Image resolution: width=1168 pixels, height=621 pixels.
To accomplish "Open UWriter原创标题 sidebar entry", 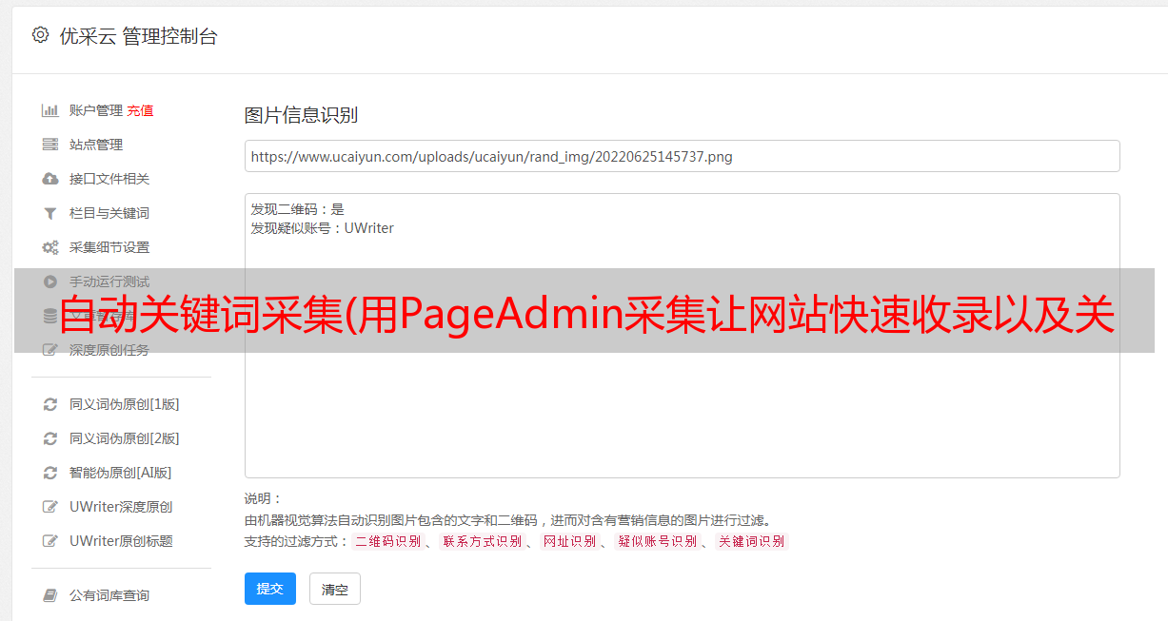I will tap(121, 541).
